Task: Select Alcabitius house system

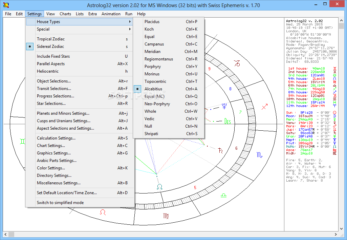Action: tap(169, 89)
